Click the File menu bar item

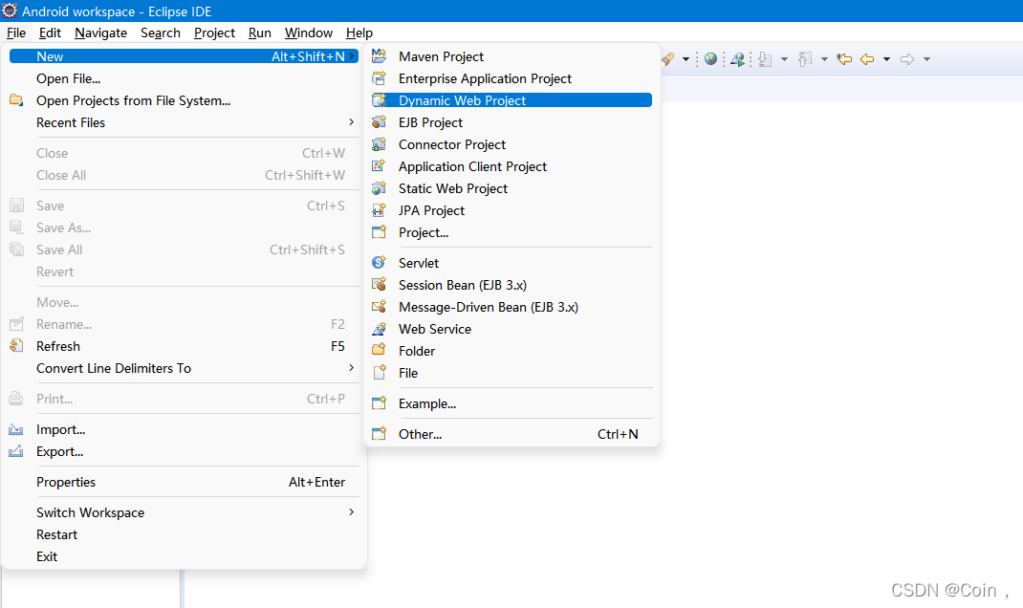tap(16, 33)
